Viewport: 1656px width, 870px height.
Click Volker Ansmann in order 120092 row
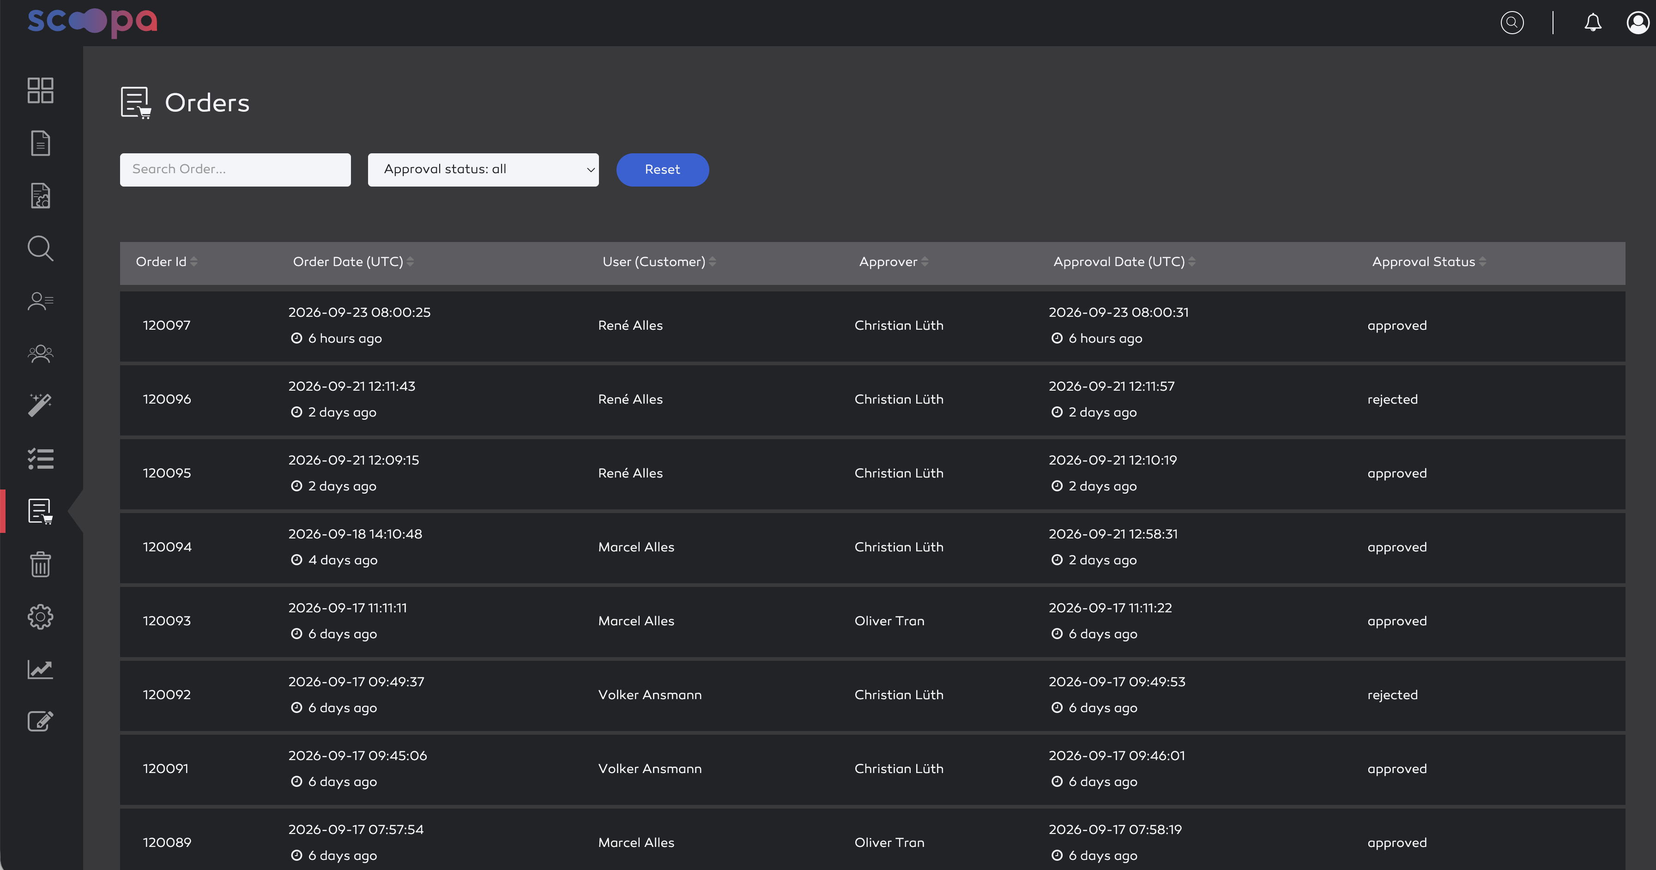point(650,695)
